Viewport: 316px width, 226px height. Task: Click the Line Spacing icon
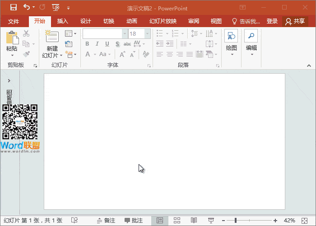click(194, 33)
